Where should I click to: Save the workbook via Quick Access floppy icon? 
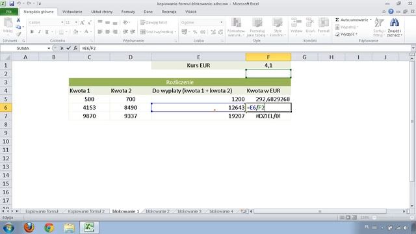tap(12, 4)
